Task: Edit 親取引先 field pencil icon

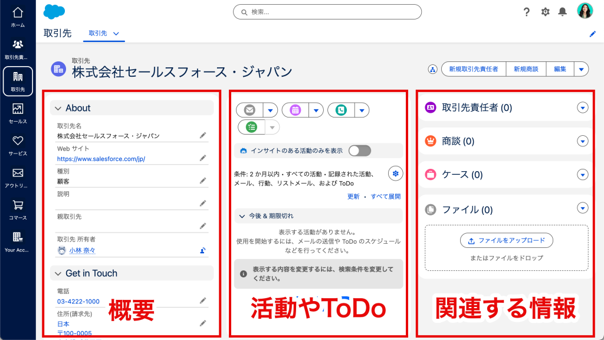Action: 203,226
